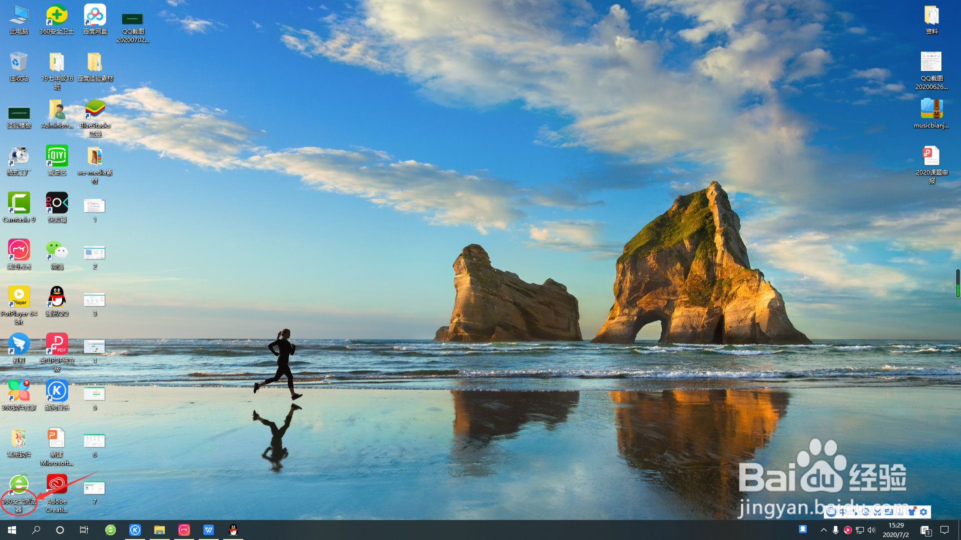This screenshot has width=961, height=540.
Task: Open input method emoji panel
Action: point(865,512)
